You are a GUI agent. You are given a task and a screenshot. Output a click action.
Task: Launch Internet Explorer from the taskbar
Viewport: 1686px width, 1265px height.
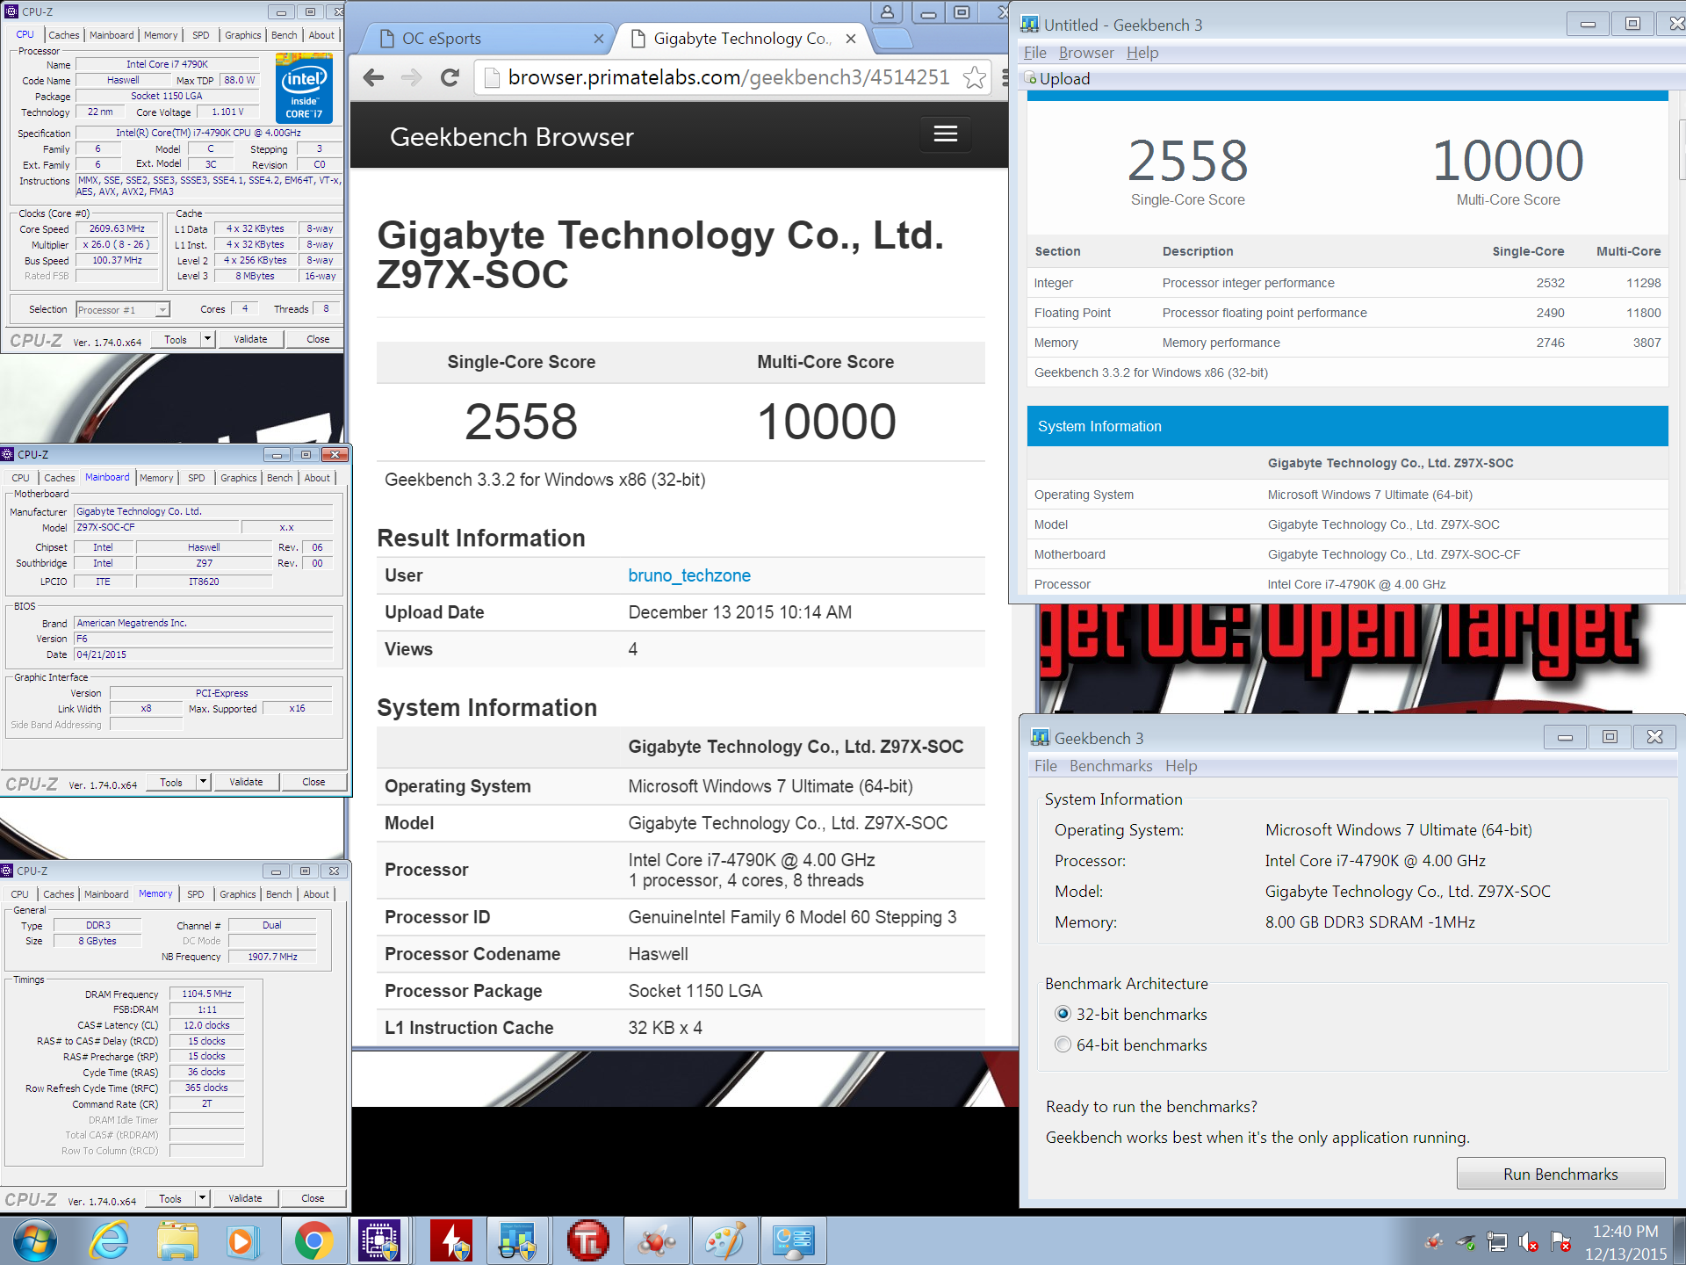coord(109,1241)
